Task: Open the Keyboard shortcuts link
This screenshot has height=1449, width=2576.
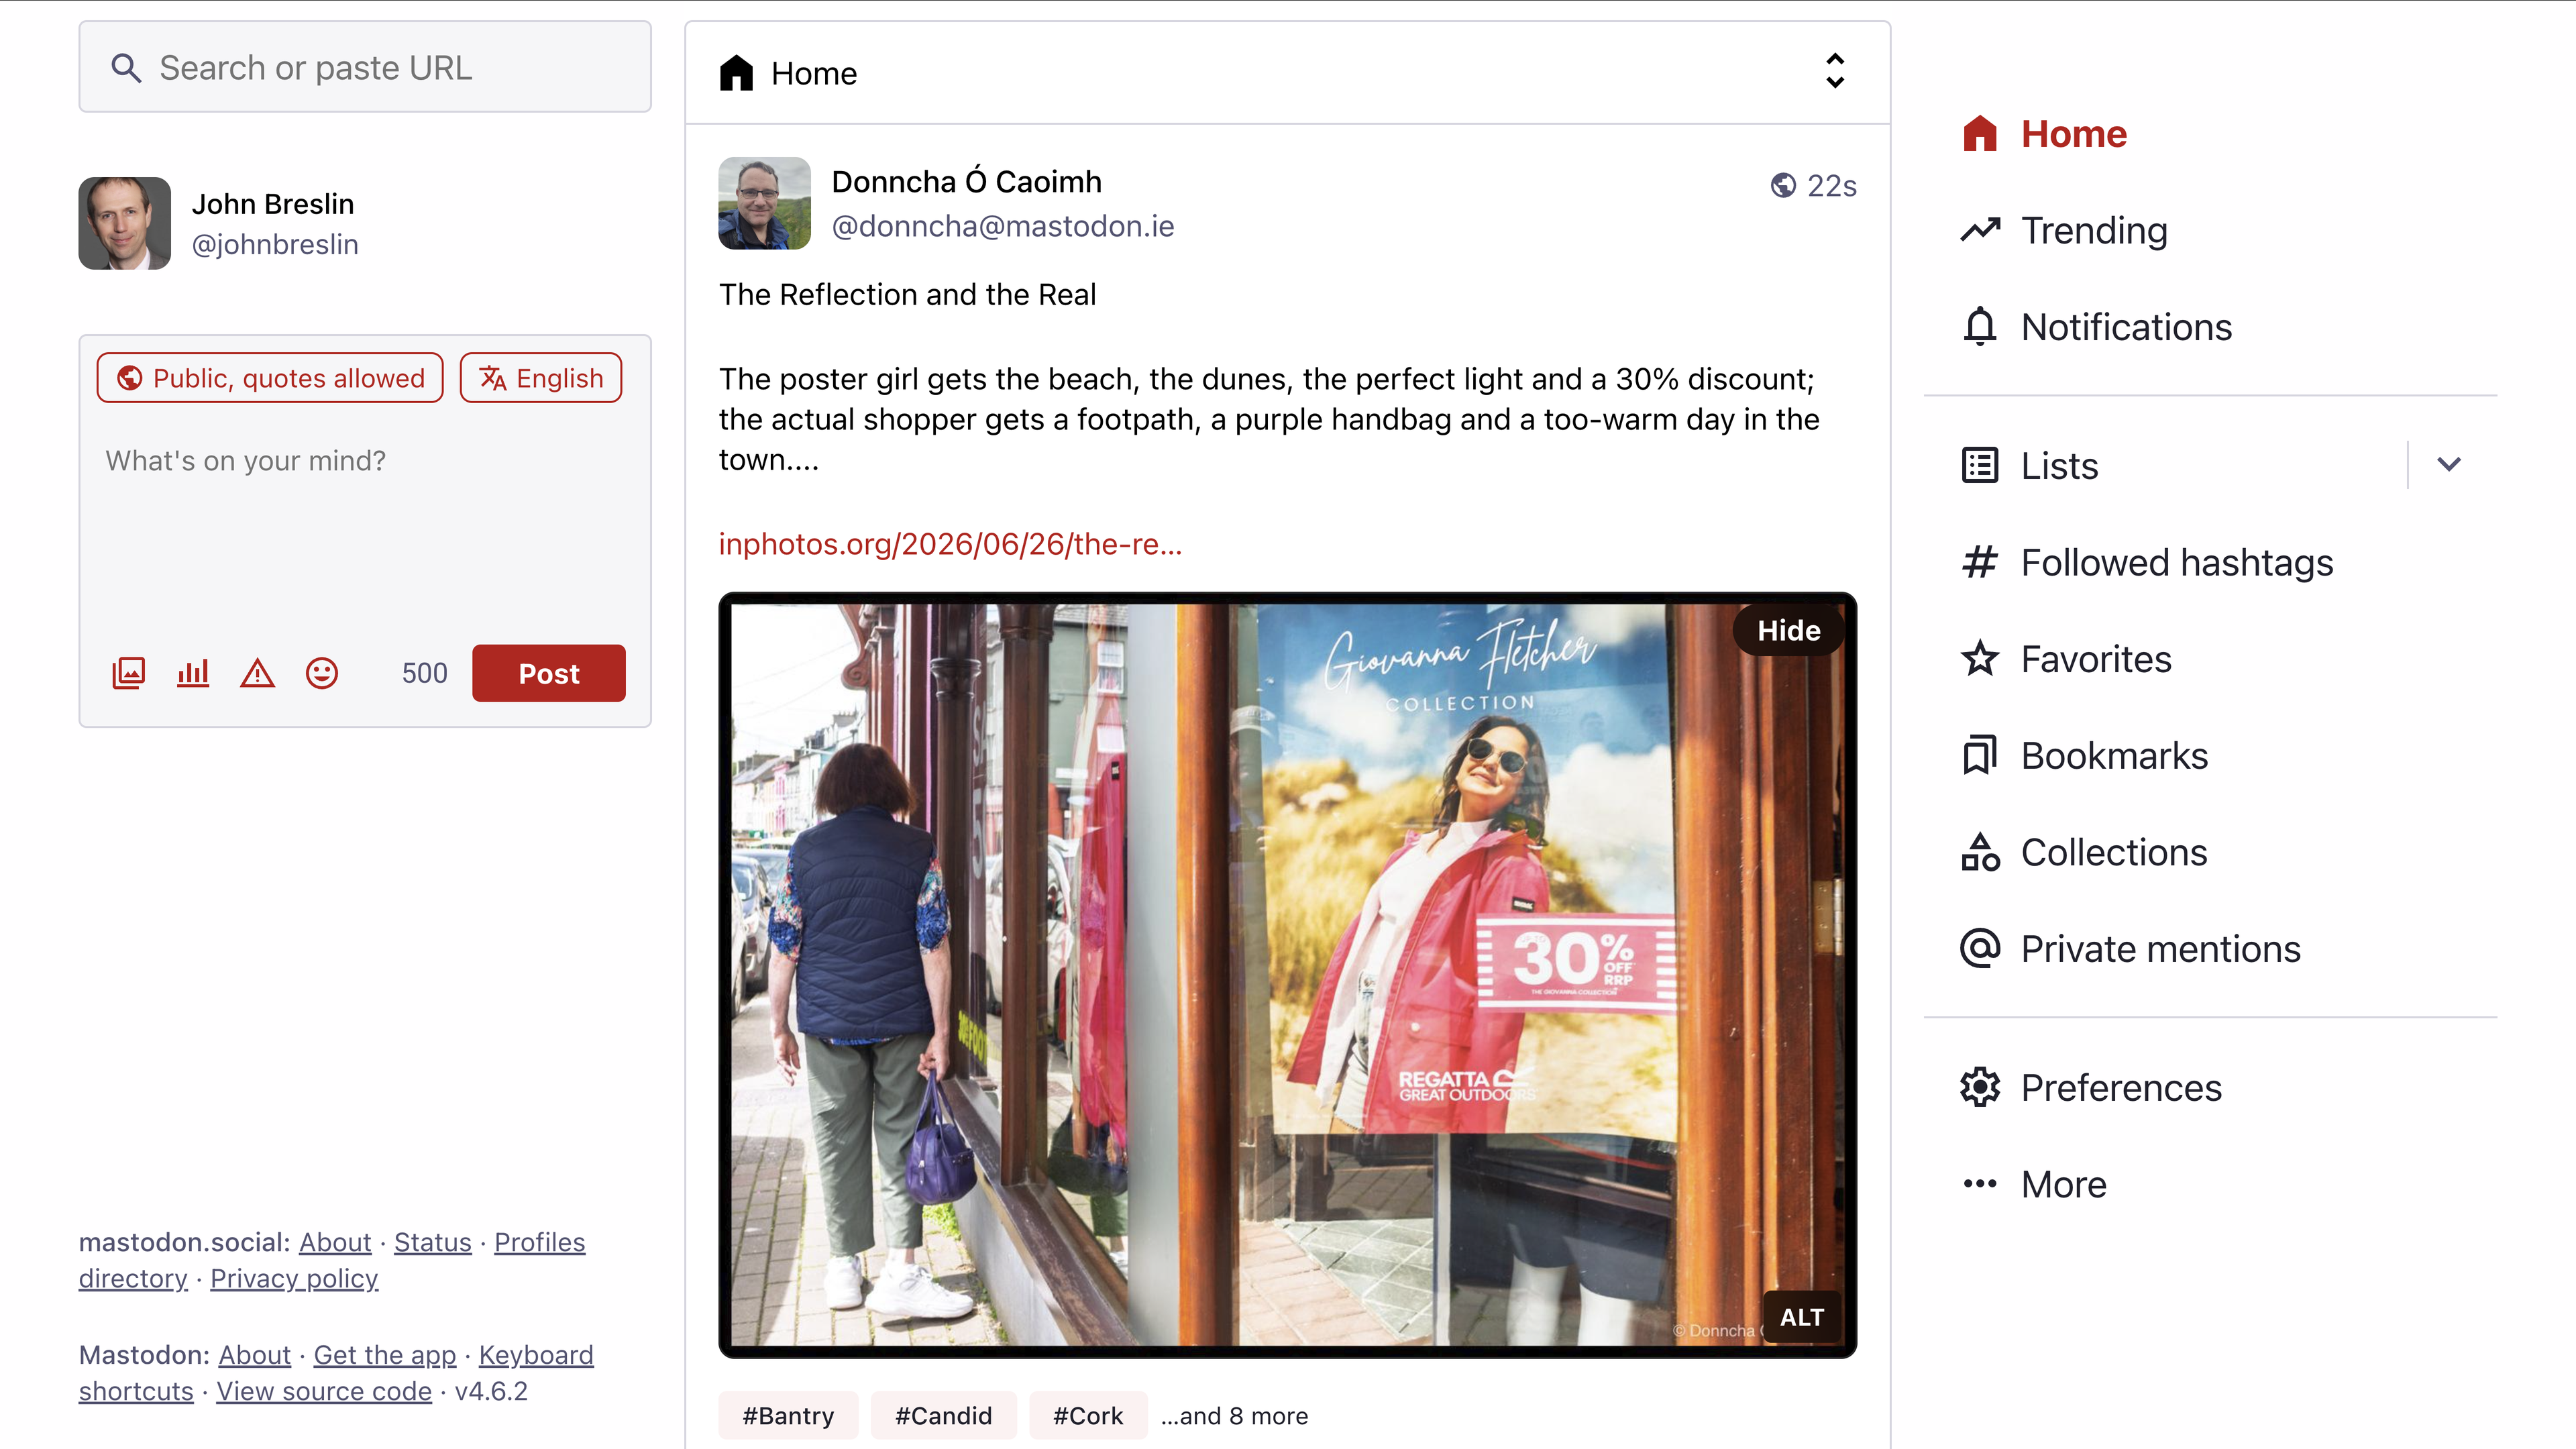Action: 536,1355
